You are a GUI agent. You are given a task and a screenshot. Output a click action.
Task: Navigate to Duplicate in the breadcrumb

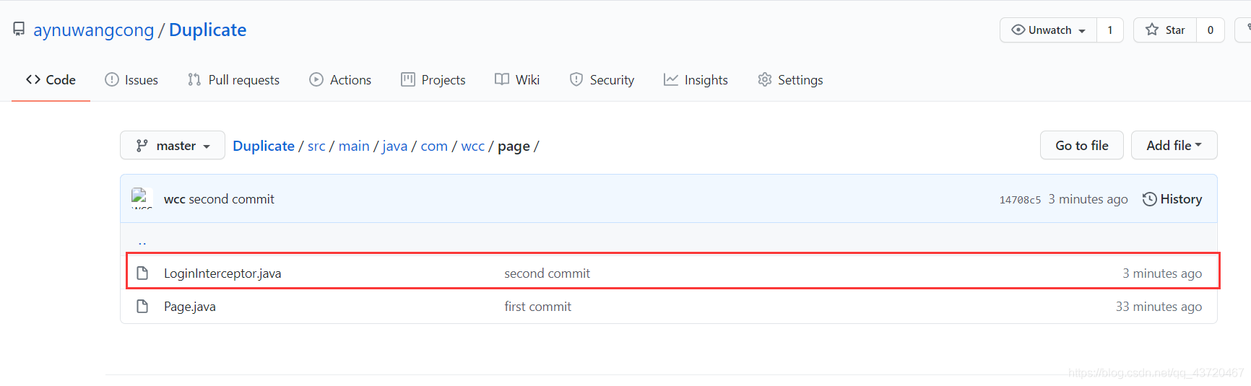(264, 146)
